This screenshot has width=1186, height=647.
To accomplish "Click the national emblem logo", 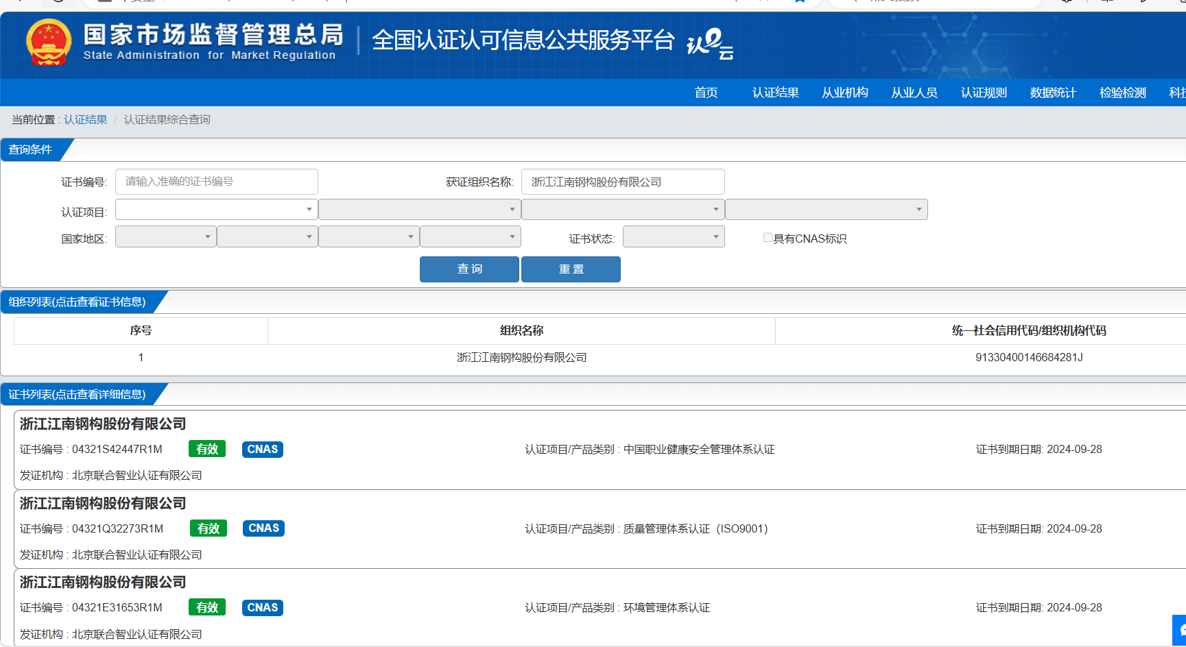I will pos(49,42).
